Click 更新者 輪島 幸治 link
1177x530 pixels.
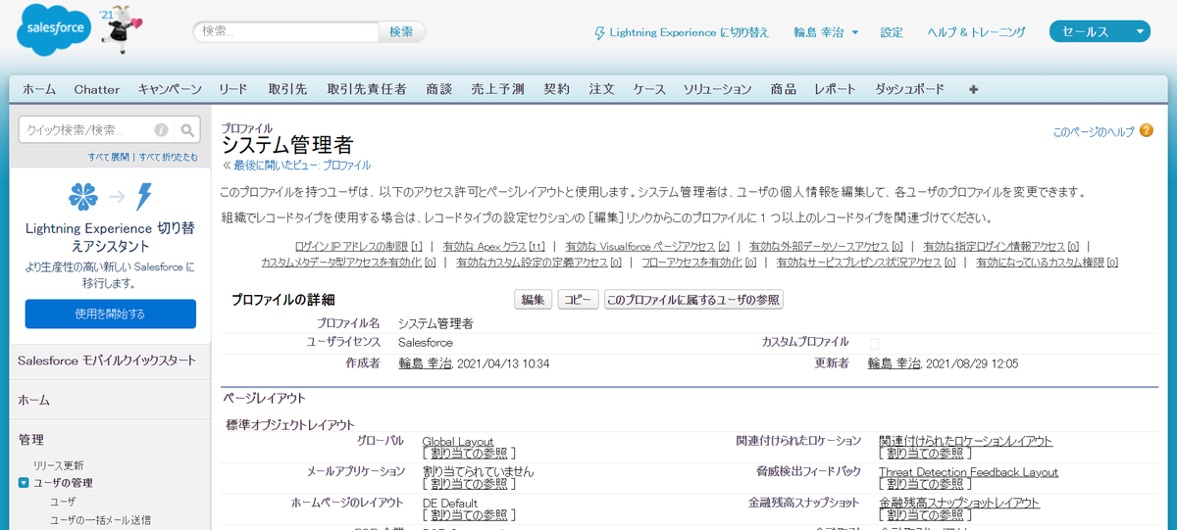(x=895, y=363)
